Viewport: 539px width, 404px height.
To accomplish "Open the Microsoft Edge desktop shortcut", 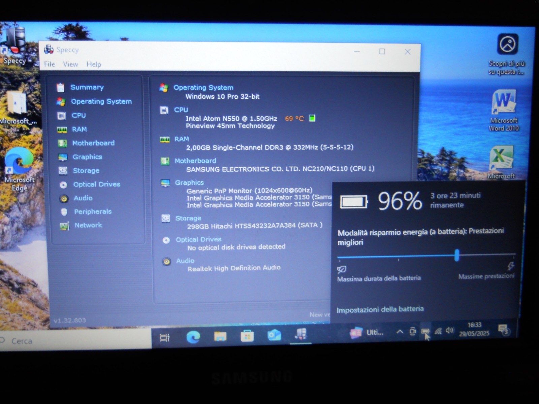I will pyautogui.click(x=19, y=169).
